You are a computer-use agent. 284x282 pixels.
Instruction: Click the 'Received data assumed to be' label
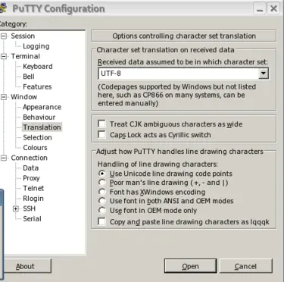(x=183, y=62)
